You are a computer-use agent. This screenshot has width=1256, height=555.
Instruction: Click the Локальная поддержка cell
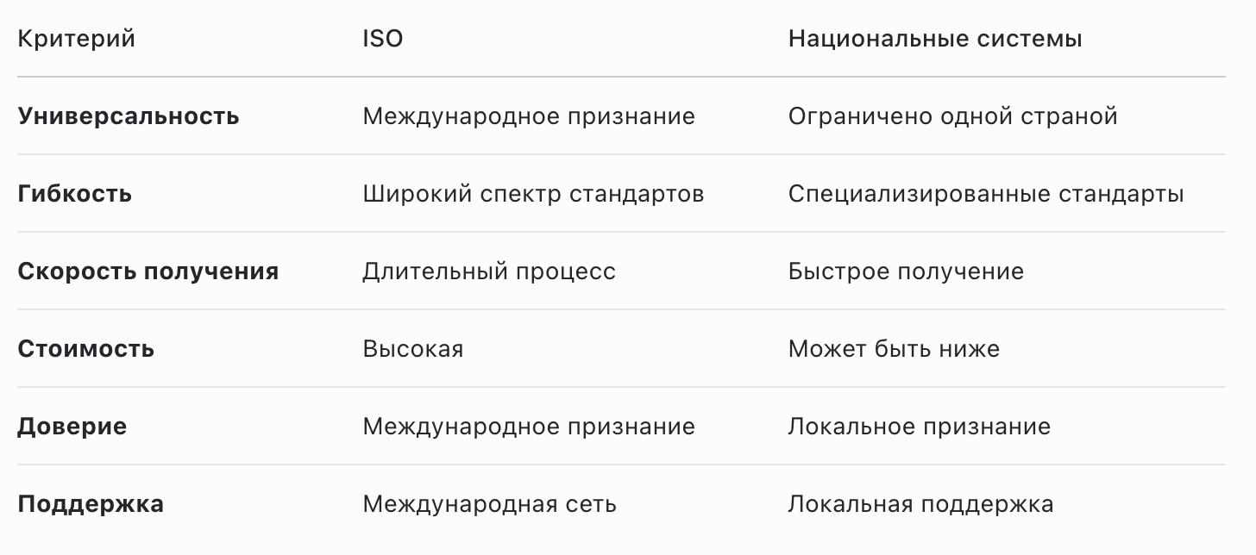click(920, 504)
